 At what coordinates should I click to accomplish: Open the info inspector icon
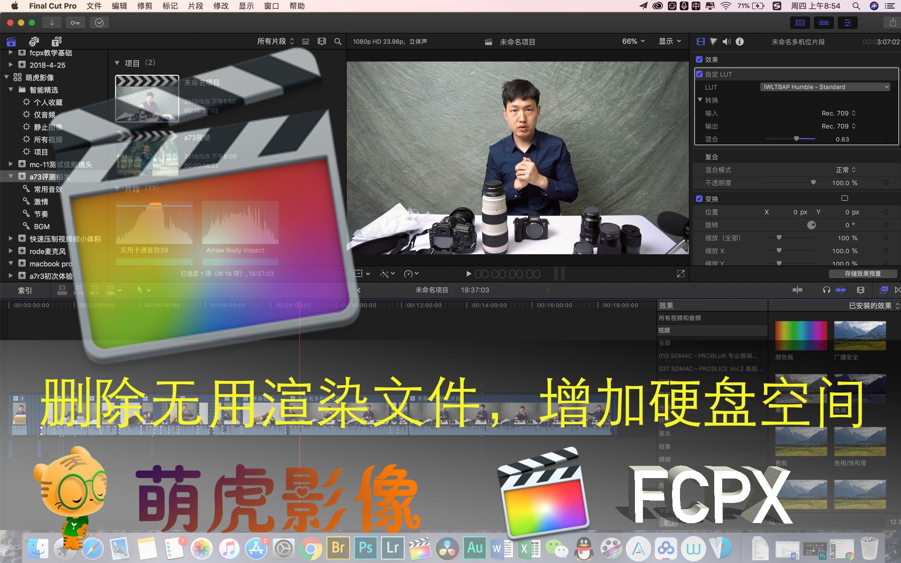[x=741, y=41]
